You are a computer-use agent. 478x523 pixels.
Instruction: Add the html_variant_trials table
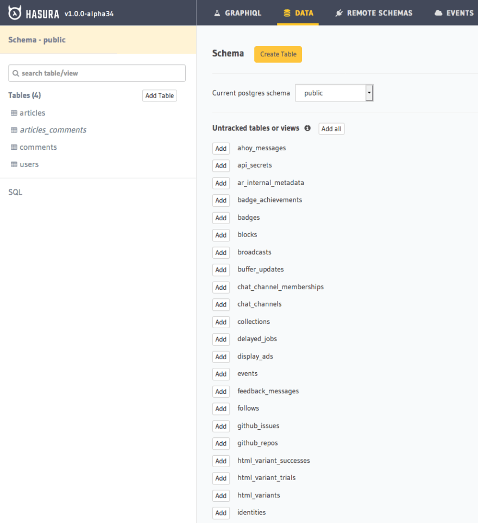point(221,479)
